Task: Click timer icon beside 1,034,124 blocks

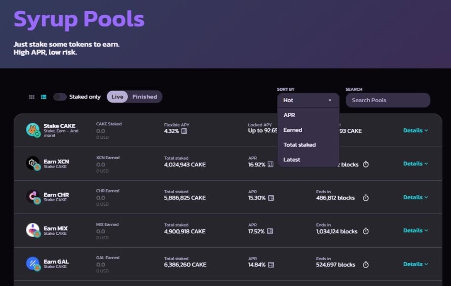Action: 366,231
